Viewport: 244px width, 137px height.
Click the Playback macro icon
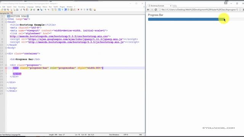[x=84, y=10]
